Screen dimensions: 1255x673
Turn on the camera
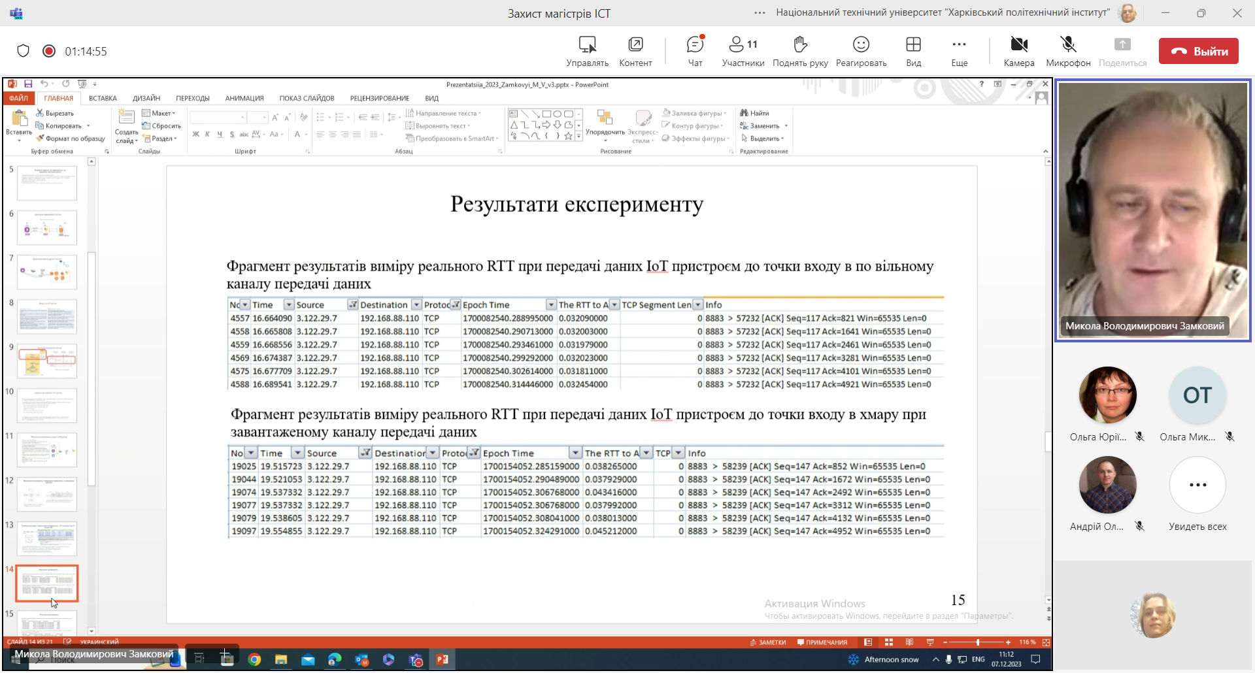point(1018,51)
